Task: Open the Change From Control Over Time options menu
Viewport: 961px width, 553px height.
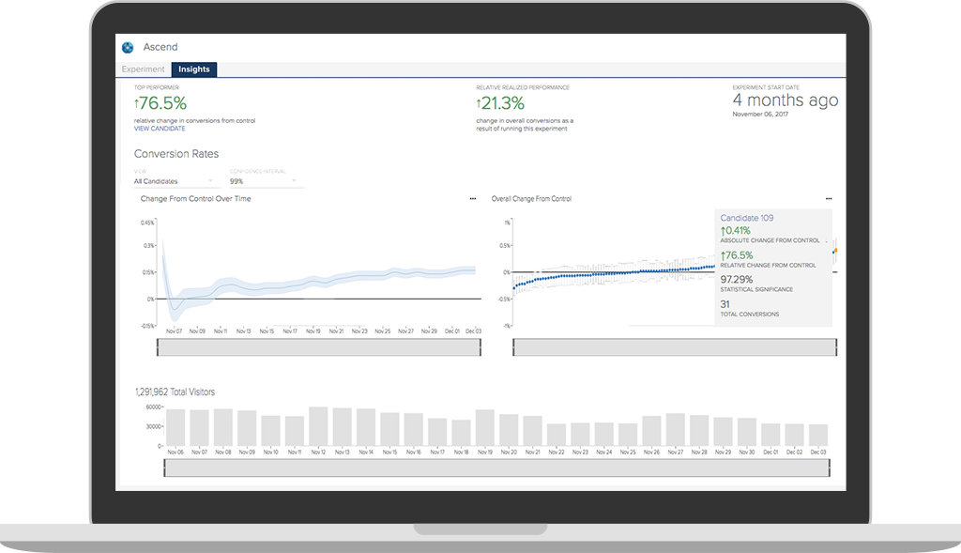Action: pos(473,199)
